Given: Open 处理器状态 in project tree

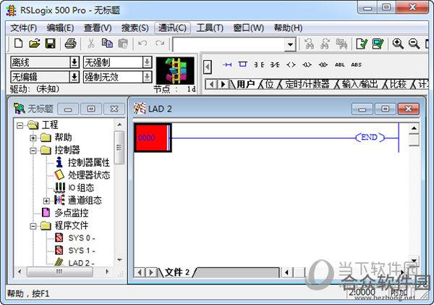Looking at the screenshot, I should click(x=89, y=175).
